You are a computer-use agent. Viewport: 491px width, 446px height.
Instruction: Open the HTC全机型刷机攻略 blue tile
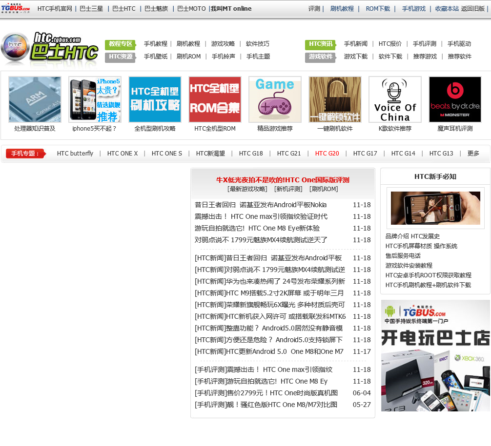(155, 99)
